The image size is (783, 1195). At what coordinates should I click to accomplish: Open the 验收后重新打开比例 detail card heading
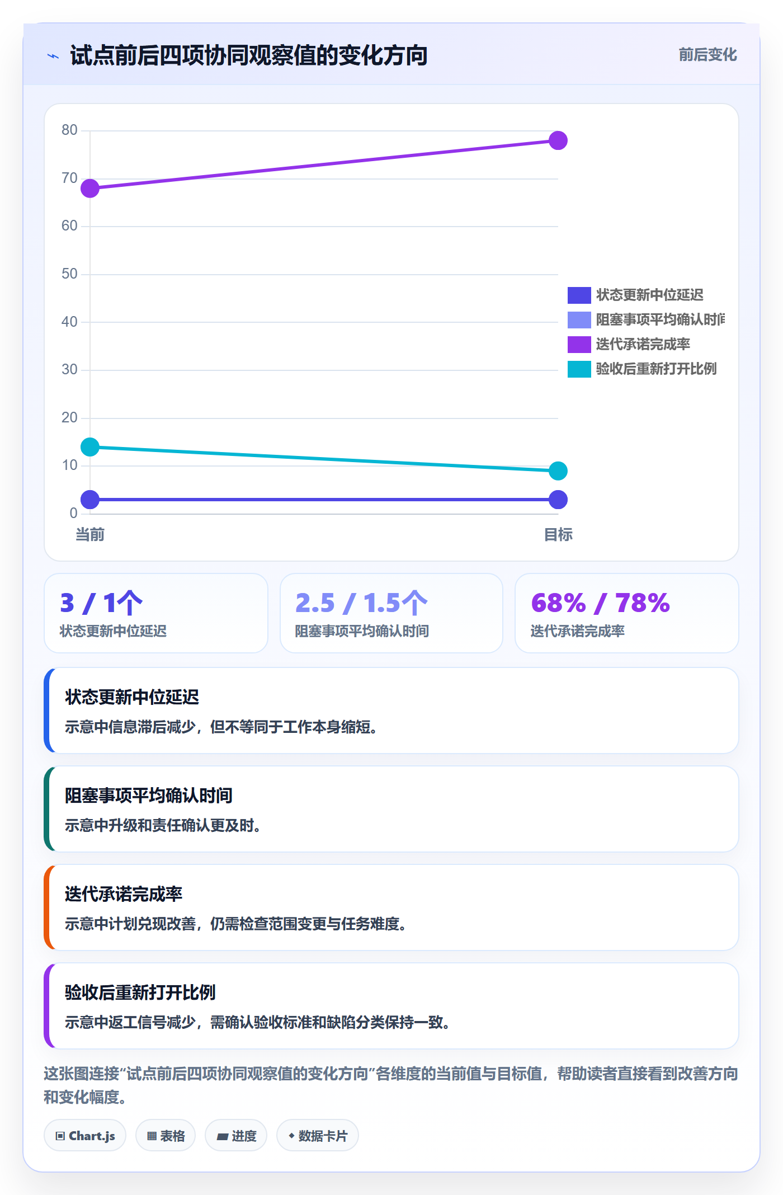tap(140, 992)
